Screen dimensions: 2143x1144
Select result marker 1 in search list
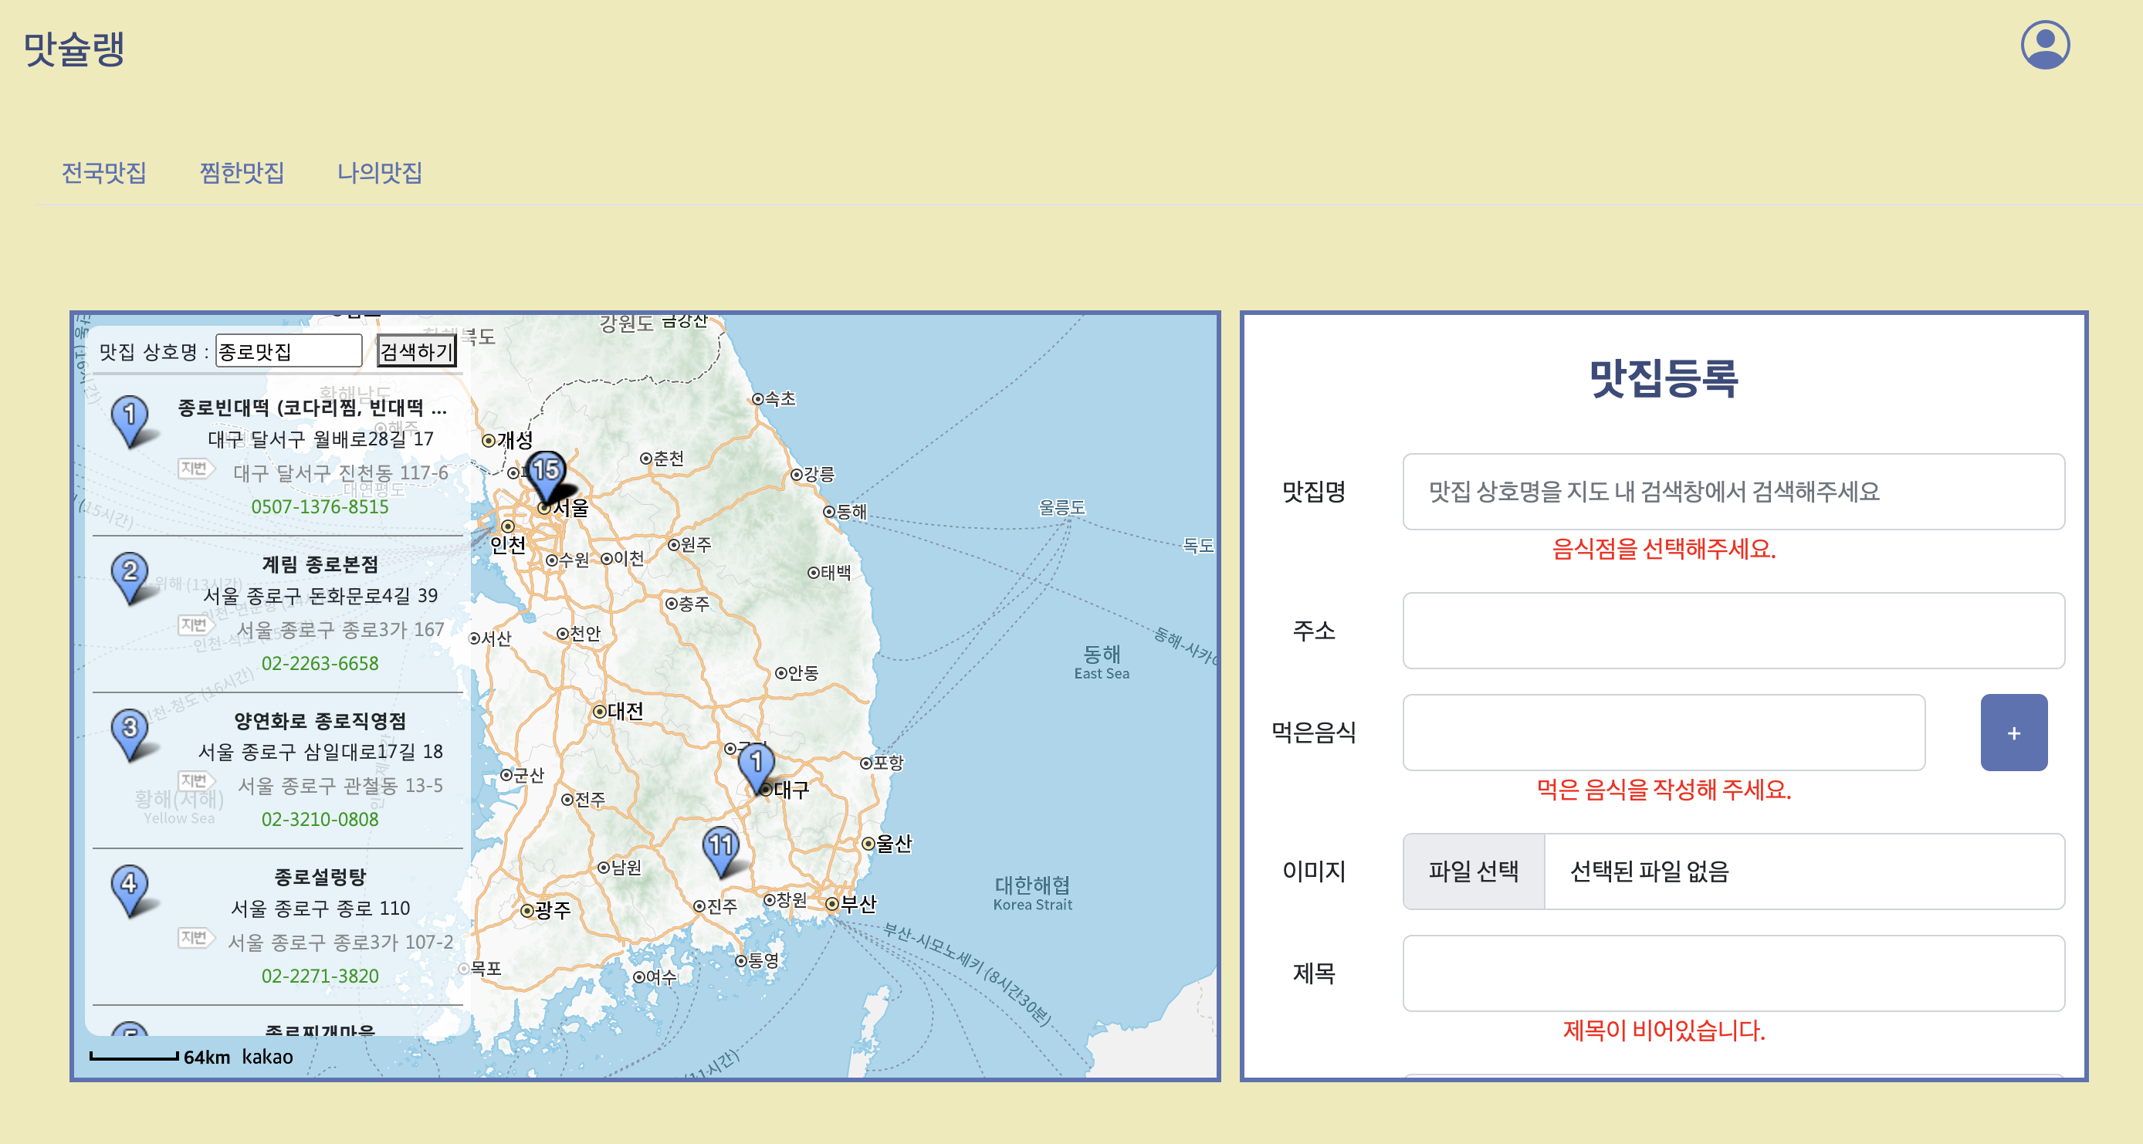click(129, 417)
